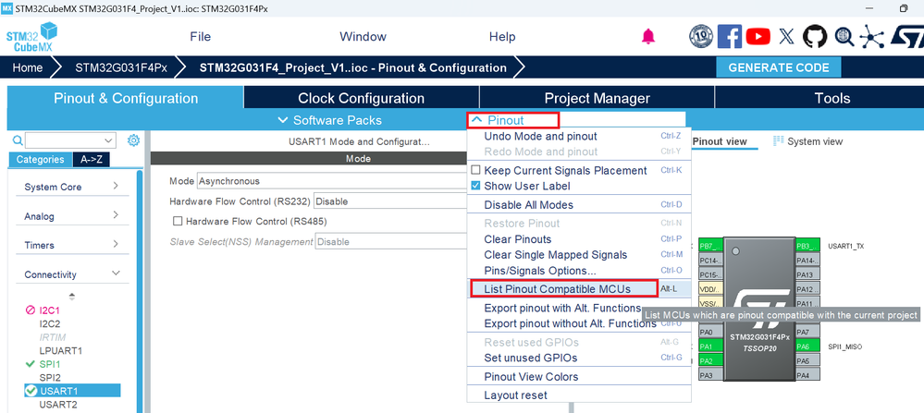
Task: Open the peripheral search combo box
Action: [70, 140]
